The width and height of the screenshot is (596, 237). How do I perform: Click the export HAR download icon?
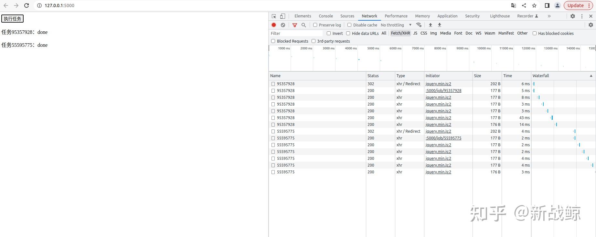(439, 25)
